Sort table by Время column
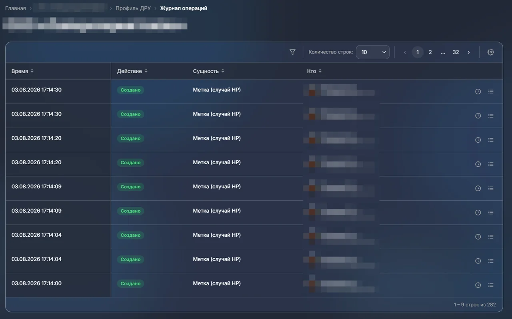The width and height of the screenshot is (512, 319). pos(22,71)
